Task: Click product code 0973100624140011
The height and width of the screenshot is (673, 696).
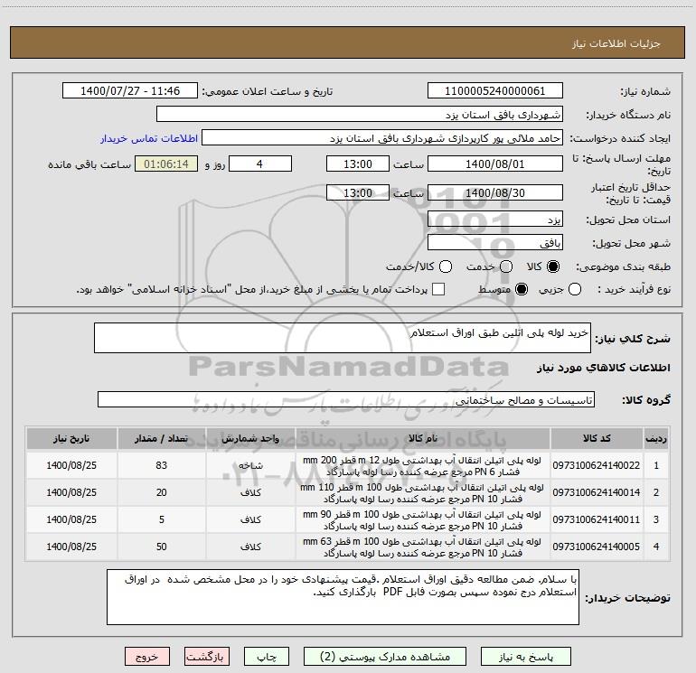Action: (x=597, y=519)
